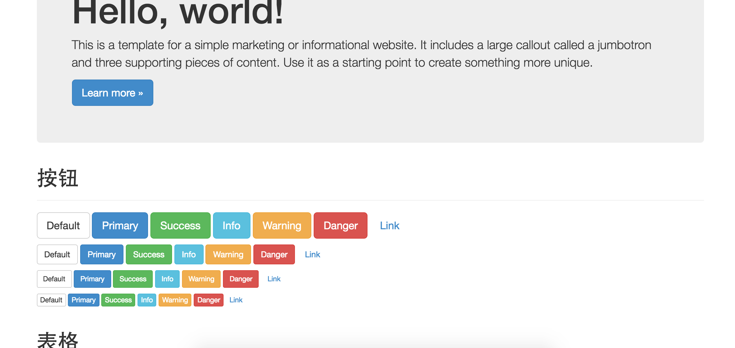Click the third-row Default button

54,279
